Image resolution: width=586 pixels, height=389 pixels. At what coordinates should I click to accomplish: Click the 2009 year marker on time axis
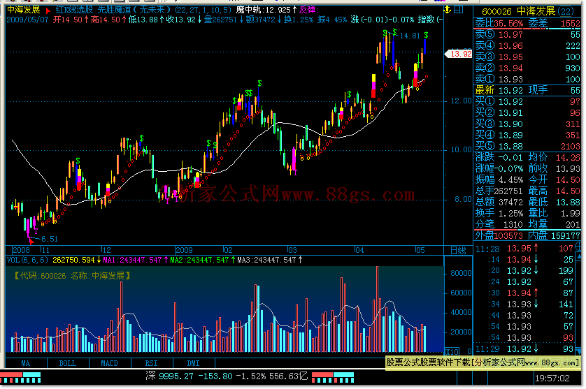coord(184,250)
